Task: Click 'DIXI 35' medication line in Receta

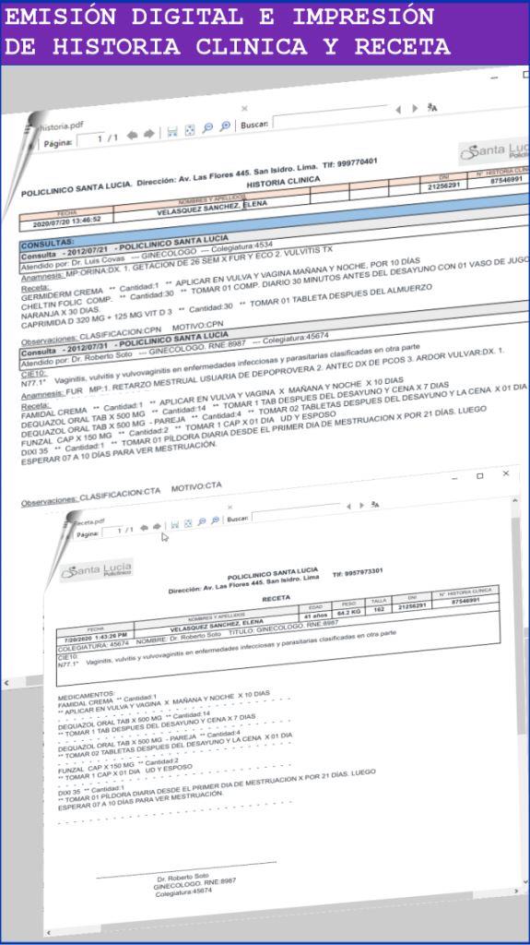Action: (91, 790)
